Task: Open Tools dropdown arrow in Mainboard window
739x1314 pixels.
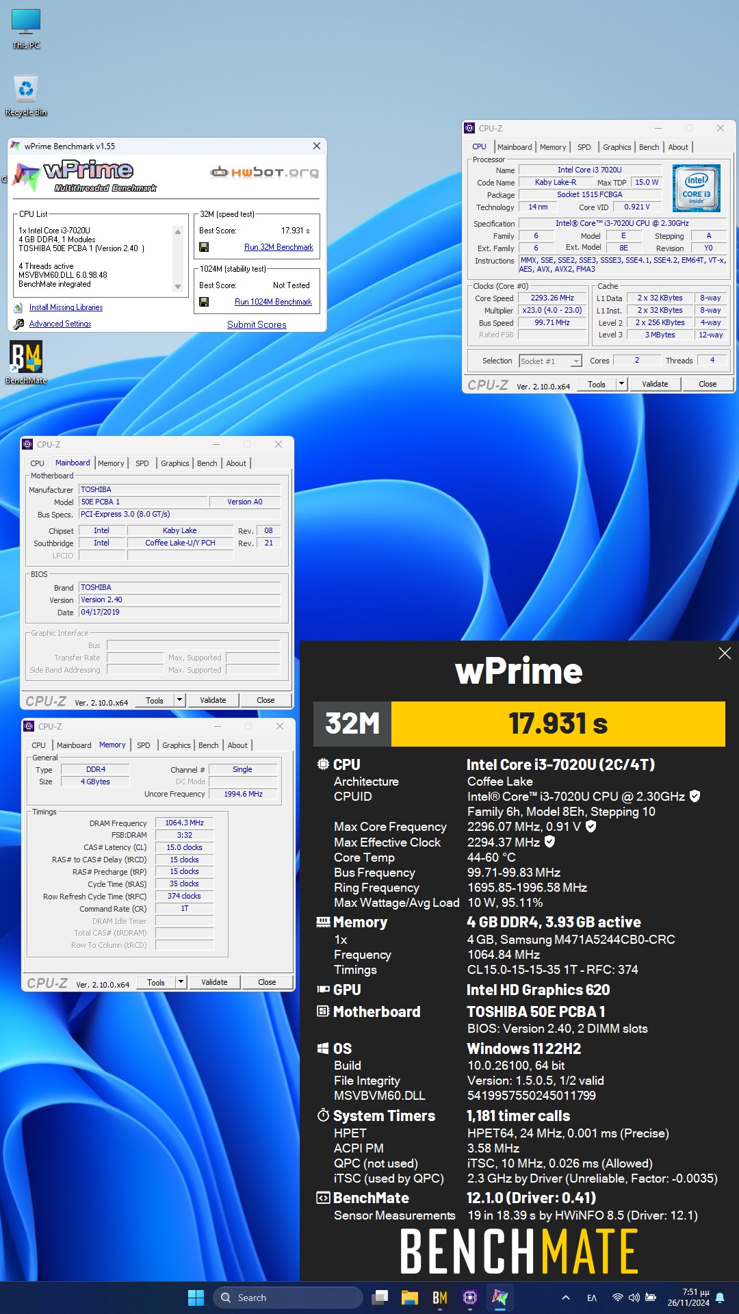Action: click(x=179, y=700)
